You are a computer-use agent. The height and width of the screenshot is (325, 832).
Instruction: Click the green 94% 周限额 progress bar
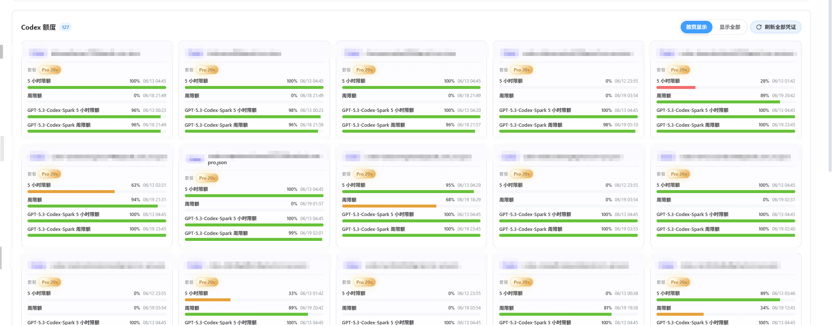click(92, 206)
